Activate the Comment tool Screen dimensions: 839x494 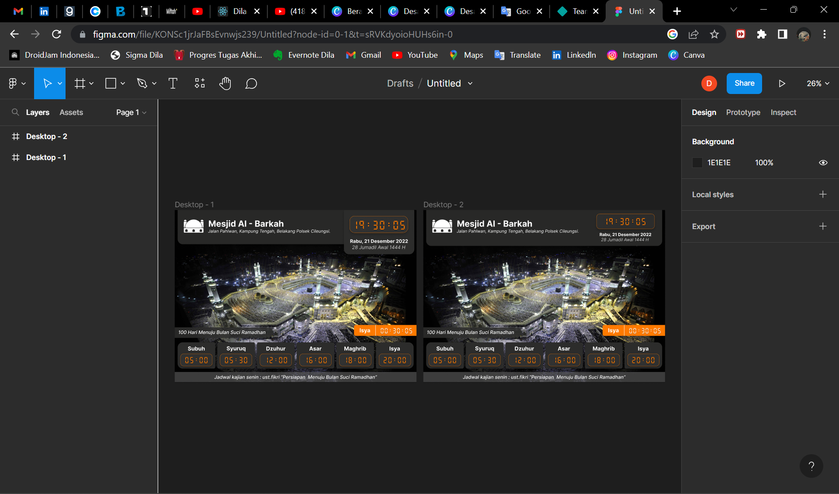point(251,83)
